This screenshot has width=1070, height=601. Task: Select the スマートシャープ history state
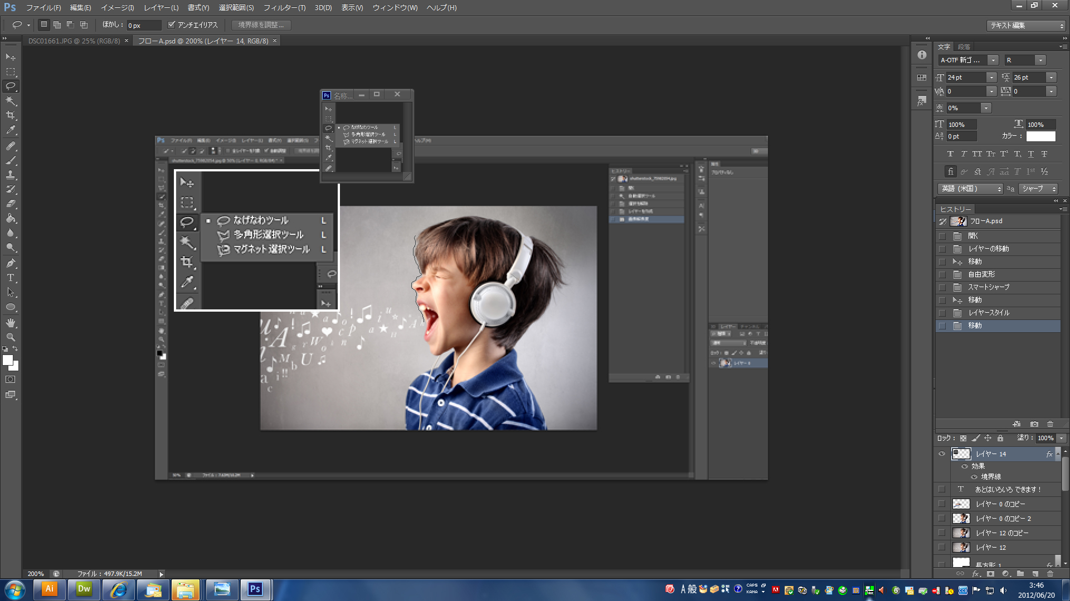(x=998, y=287)
